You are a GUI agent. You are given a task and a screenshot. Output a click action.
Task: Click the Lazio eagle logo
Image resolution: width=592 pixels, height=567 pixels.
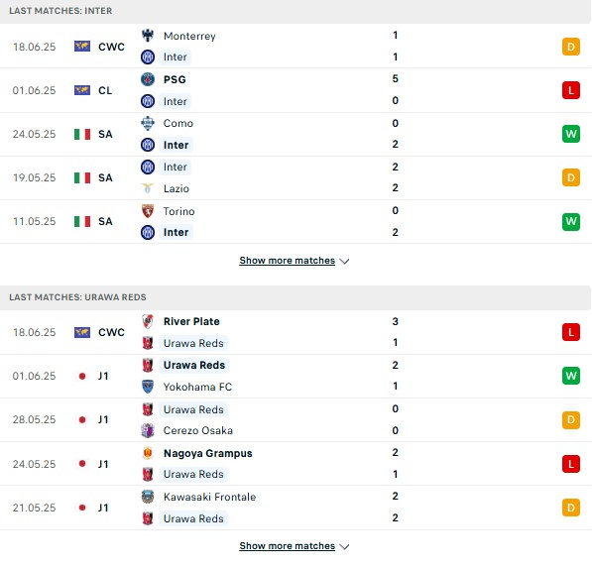coord(148,188)
